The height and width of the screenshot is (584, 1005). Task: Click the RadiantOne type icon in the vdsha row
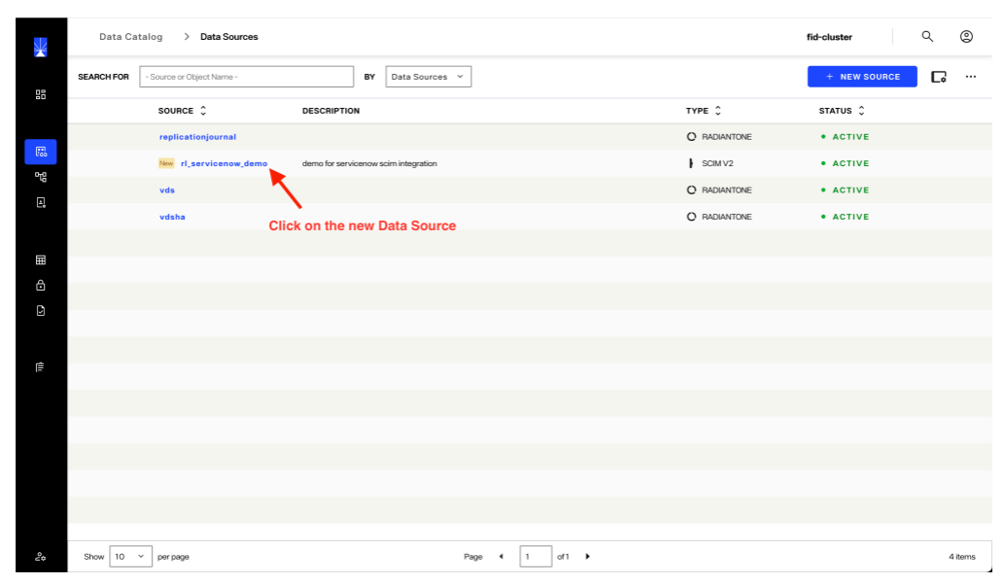coord(691,217)
